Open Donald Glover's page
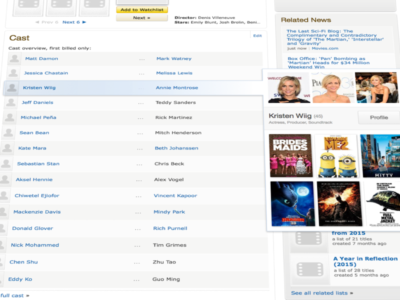 click(x=32, y=228)
